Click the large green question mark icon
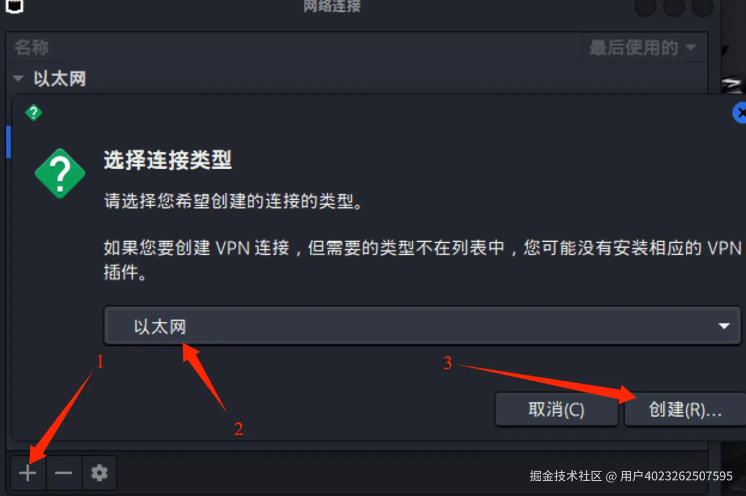This screenshot has width=746, height=496. 60,174
